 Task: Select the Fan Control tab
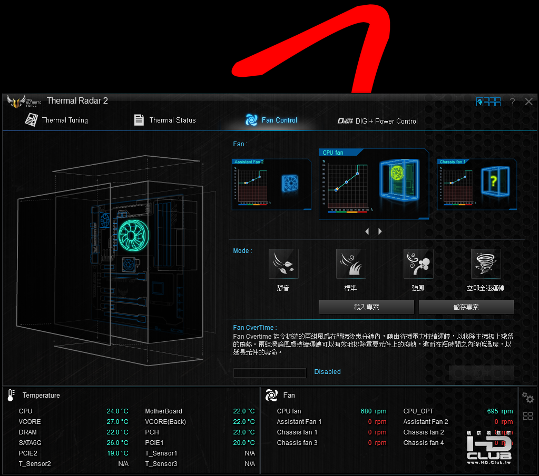click(x=271, y=120)
